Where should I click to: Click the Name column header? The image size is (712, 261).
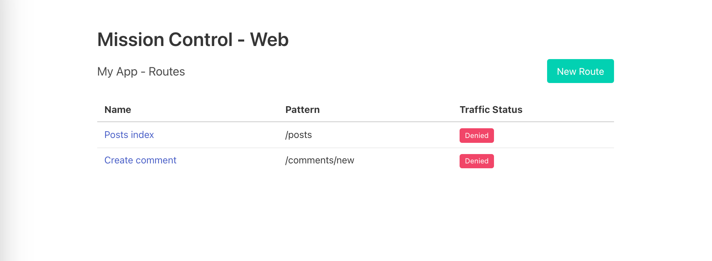118,110
